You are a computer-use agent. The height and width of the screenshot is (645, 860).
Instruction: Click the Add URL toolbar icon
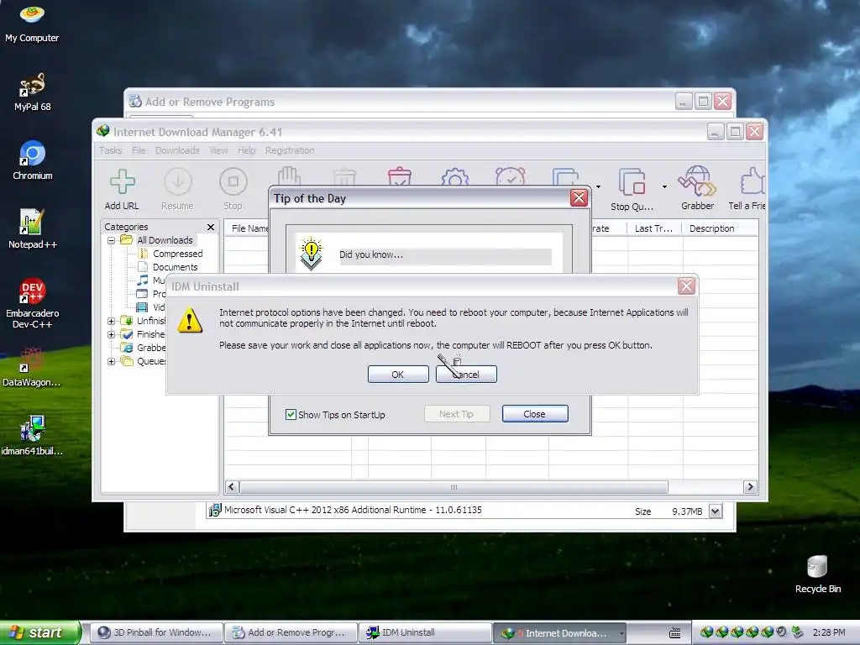coord(122,182)
